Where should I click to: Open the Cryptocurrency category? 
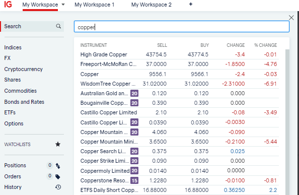click(24, 69)
